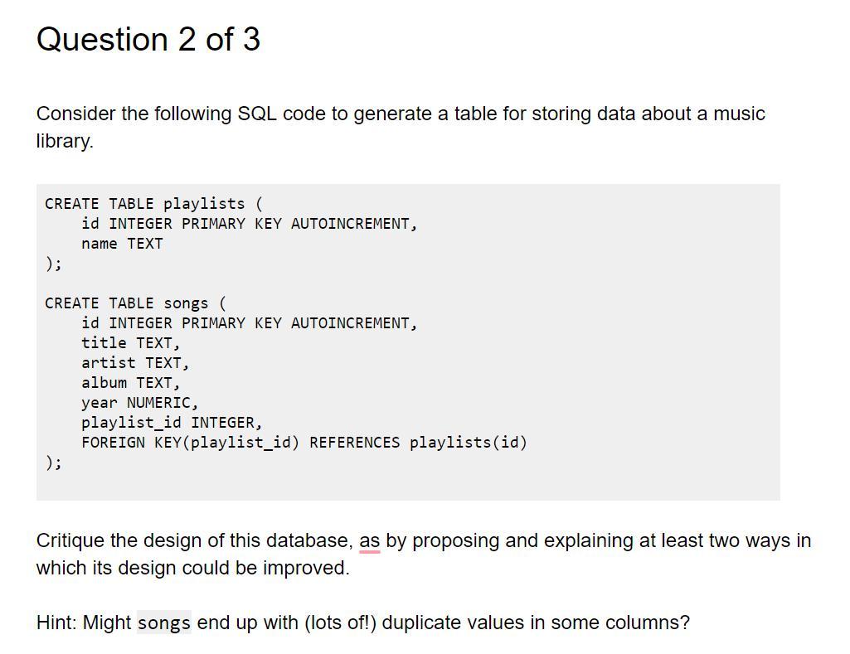
Task: Click the "playlist_id INTEGER," code line
Action: point(172,423)
